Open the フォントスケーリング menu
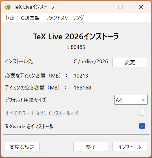152x158 pixels. (65, 18)
